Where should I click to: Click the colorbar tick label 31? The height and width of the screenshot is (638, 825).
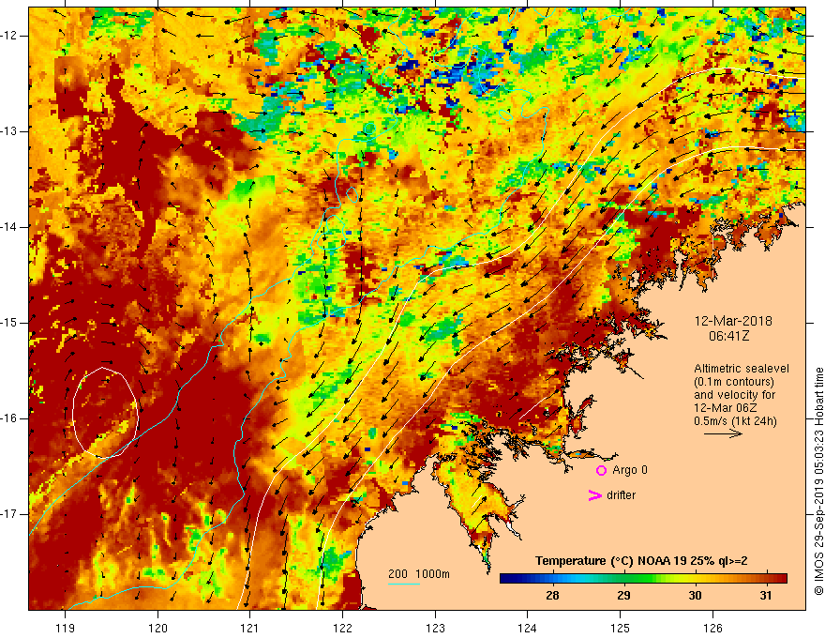[766, 596]
